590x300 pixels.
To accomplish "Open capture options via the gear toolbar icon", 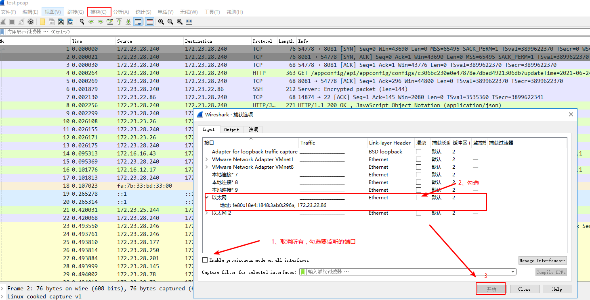I will 30,22.
